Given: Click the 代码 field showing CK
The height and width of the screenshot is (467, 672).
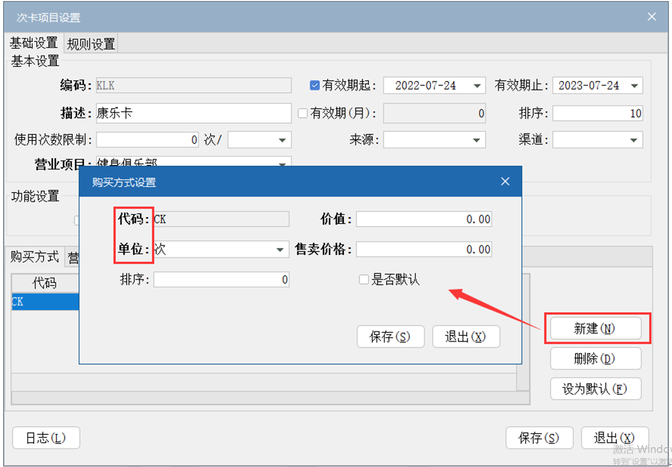Looking at the screenshot, I should coord(221,219).
